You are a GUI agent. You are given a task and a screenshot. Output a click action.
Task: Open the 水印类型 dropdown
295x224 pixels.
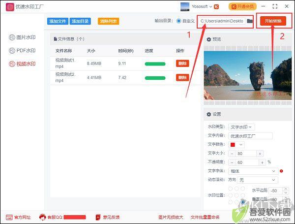(241, 127)
